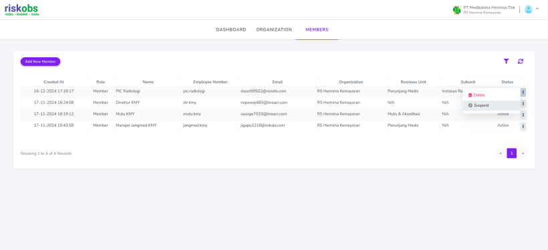Click employee number jangmed.kmy
This screenshot has height=250, width=548.
coord(195,125)
